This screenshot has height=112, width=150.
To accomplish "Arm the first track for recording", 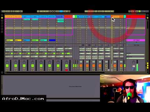I will (7, 70).
